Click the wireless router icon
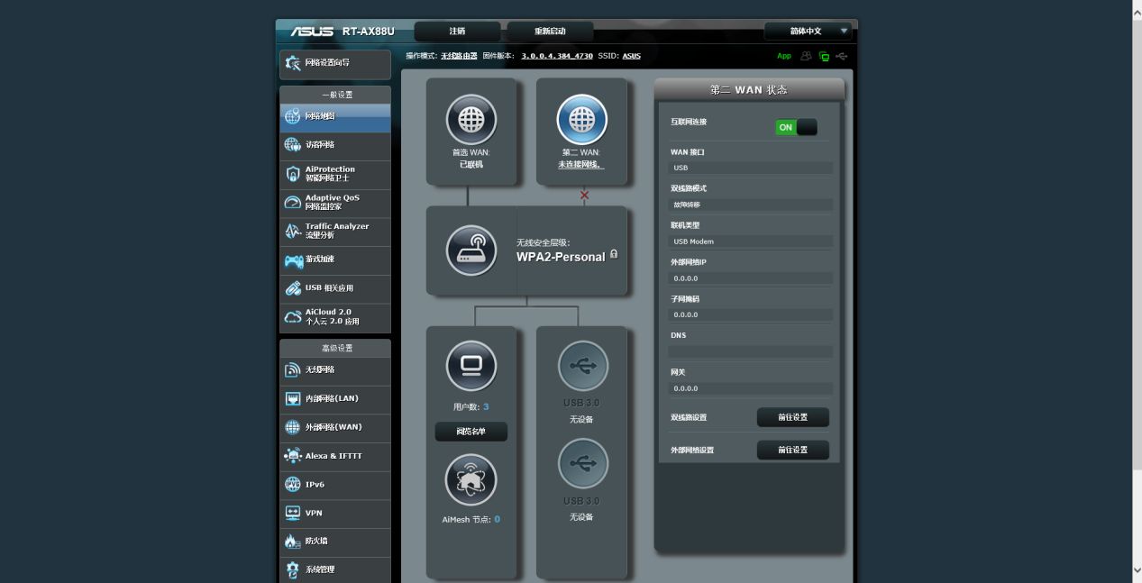This screenshot has width=1142, height=583. (x=471, y=250)
